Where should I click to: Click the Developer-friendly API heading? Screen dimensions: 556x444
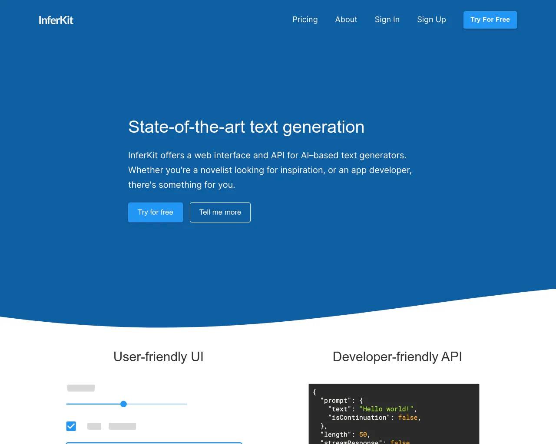[x=397, y=357]
